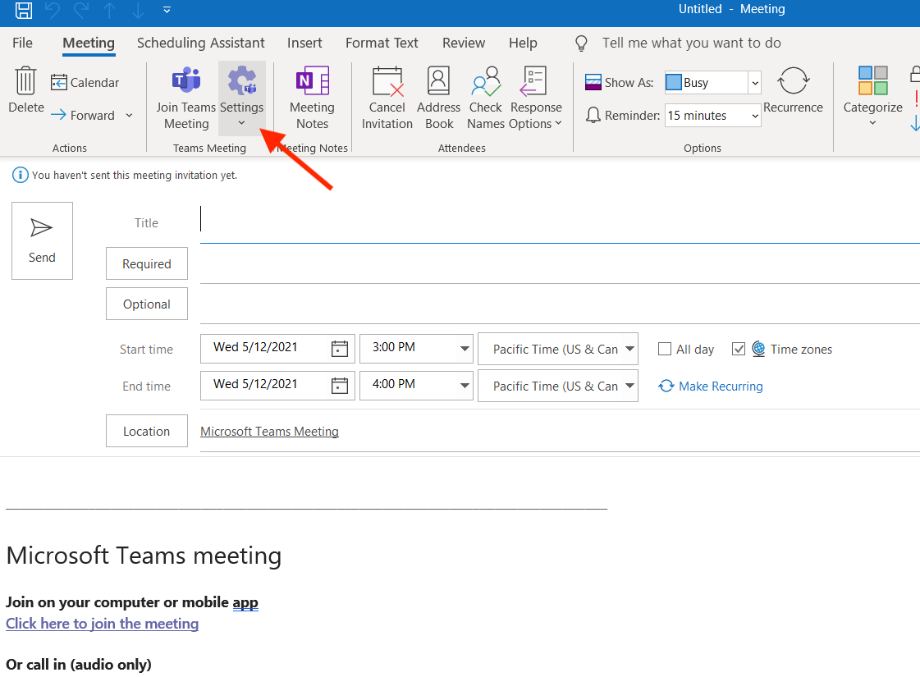The width and height of the screenshot is (920, 677).
Task: Open the Address Book
Action: [438, 98]
